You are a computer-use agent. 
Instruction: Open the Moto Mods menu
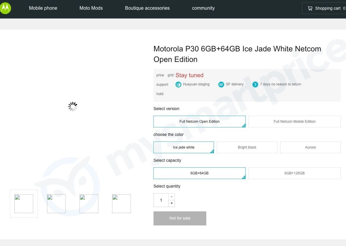pos(91,8)
